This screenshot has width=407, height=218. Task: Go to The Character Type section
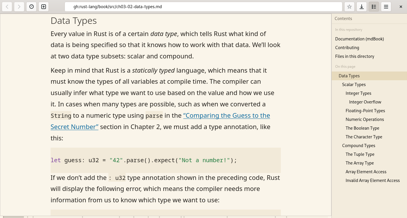tap(369, 137)
